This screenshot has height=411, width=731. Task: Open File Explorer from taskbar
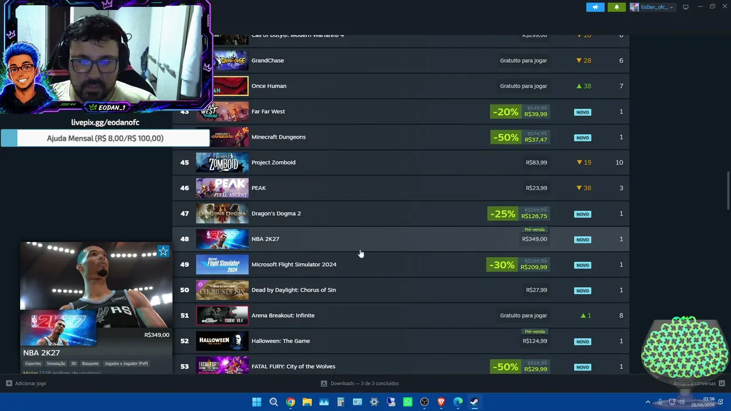click(307, 402)
